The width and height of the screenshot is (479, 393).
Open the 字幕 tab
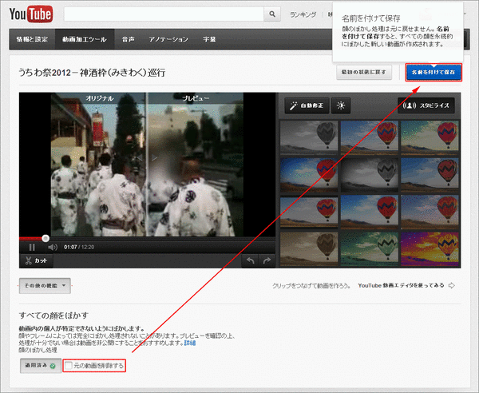pos(209,39)
